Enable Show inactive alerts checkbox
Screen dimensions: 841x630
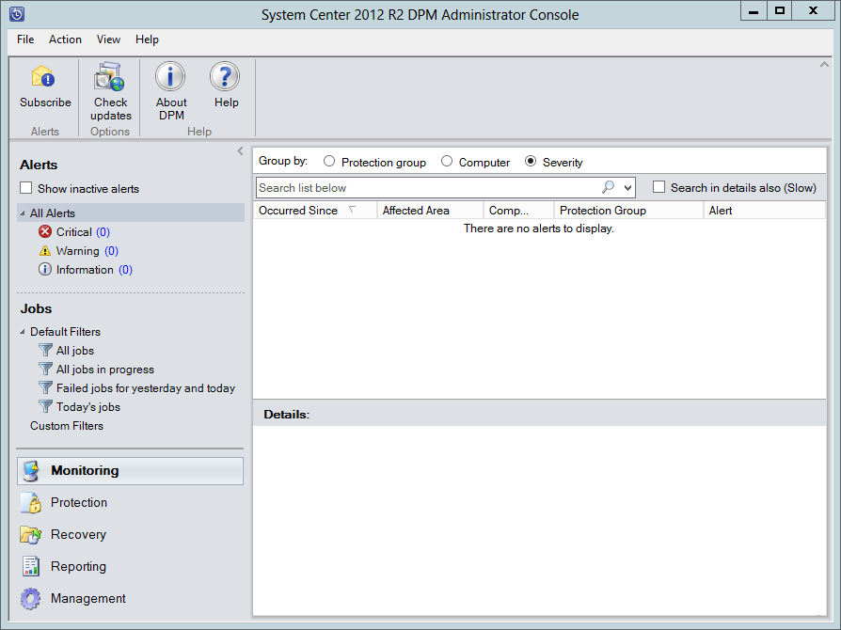(x=25, y=188)
